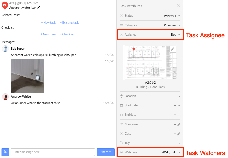Expand the Start date dropdown
Screen dimensions: 228x158
point(180,105)
